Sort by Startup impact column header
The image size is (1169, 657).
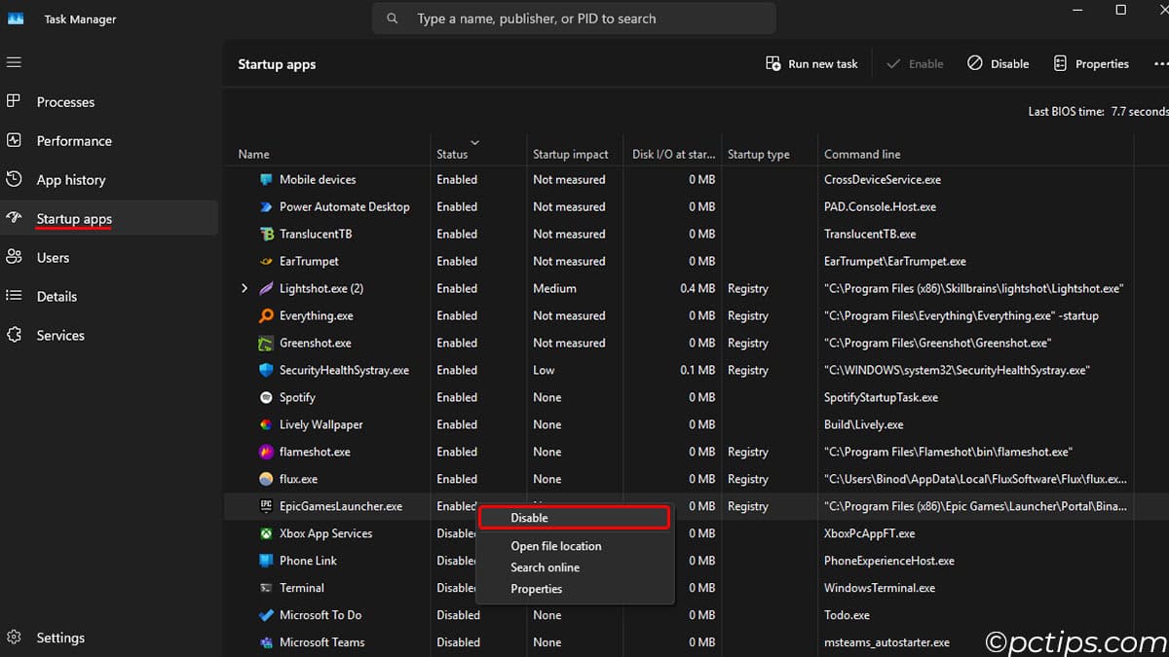pos(570,154)
